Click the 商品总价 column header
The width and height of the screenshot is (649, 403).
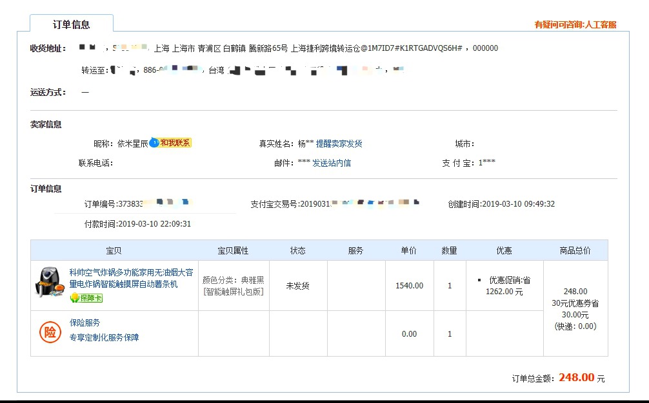pyautogui.click(x=575, y=250)
